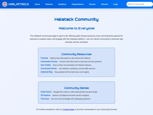Open the Community Forums link
The image size is (153, 115).
pos(49,62)
